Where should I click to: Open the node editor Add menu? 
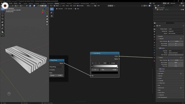(71, 6)
